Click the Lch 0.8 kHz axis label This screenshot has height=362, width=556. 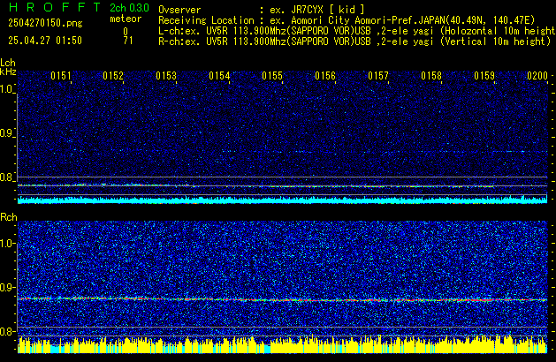coord(7,177)
